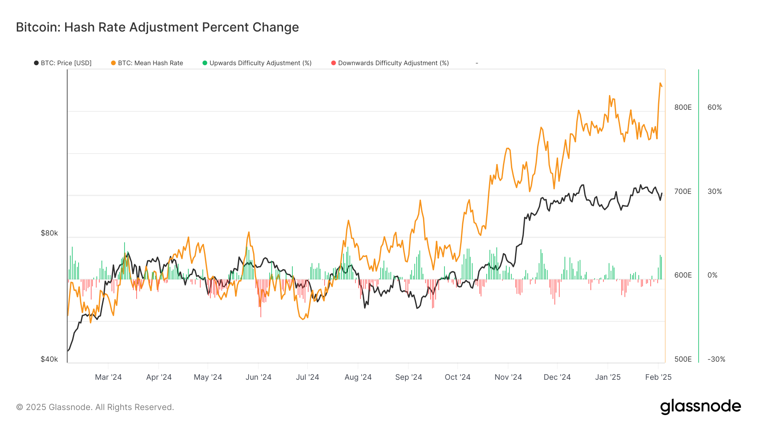The width and height of the screenshot is (757, 426).
Task: Select the Feb '25 x-axis label
Action: pos(658,377)
